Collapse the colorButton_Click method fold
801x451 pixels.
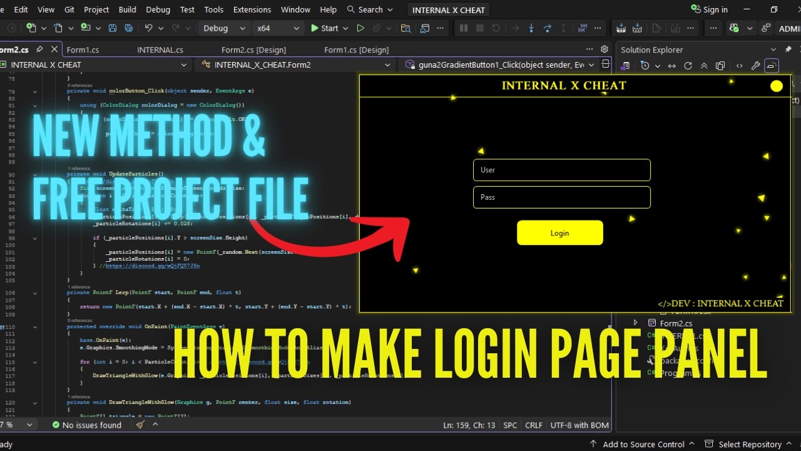click(x=35, y=91)
